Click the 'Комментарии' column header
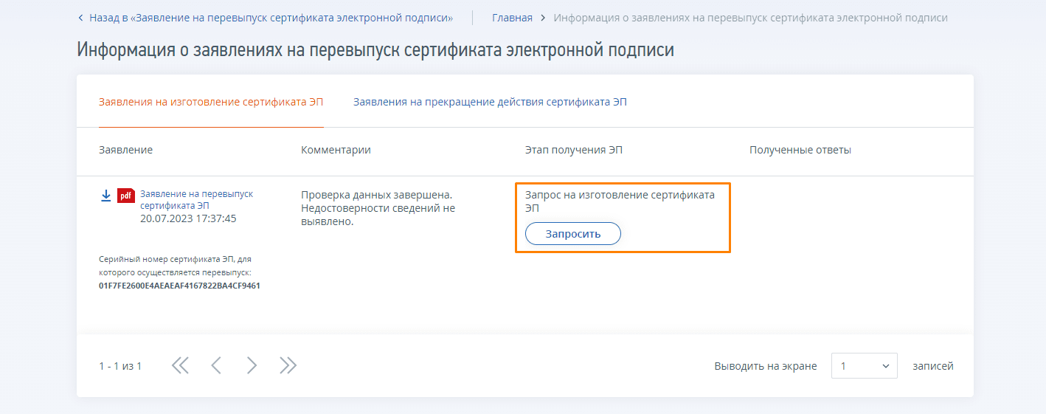 [336, 150]
